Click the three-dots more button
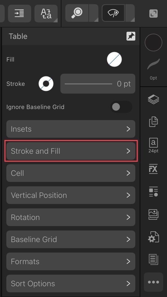The height and width of the screenshot is (297, 167). coord(153,282)
